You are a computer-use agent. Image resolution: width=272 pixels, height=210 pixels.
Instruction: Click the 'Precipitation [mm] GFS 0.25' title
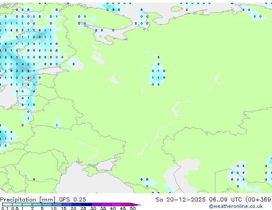coord(43,200)
